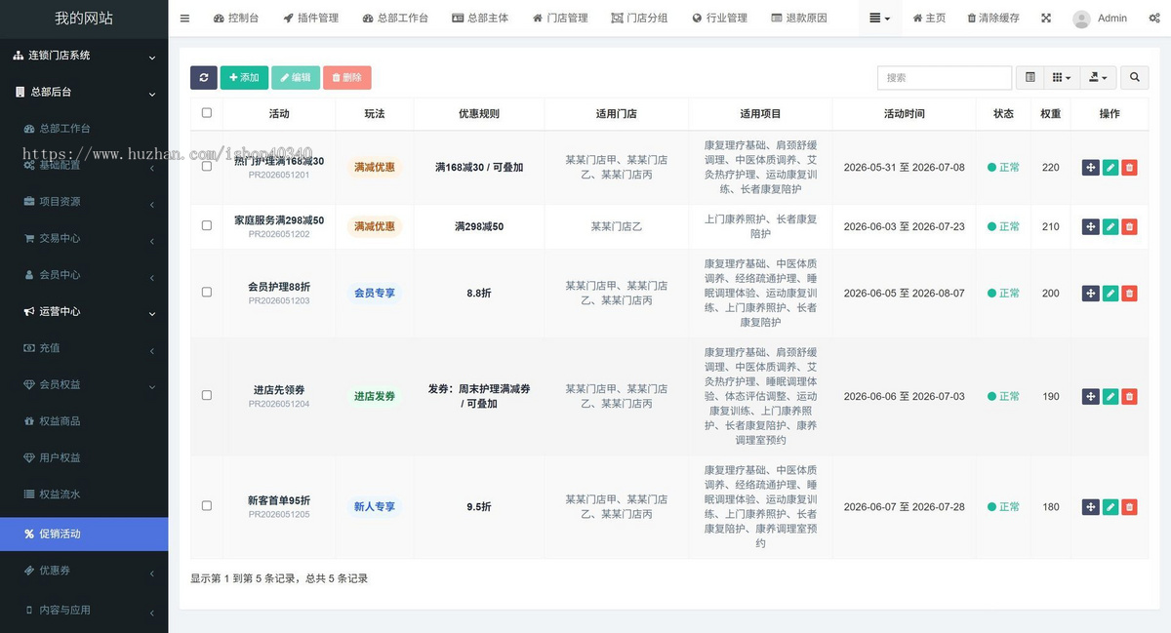This screenshot has height=633, width=1171.
Task: Click the 会员专享 tag
Action: tap(375, 293)
